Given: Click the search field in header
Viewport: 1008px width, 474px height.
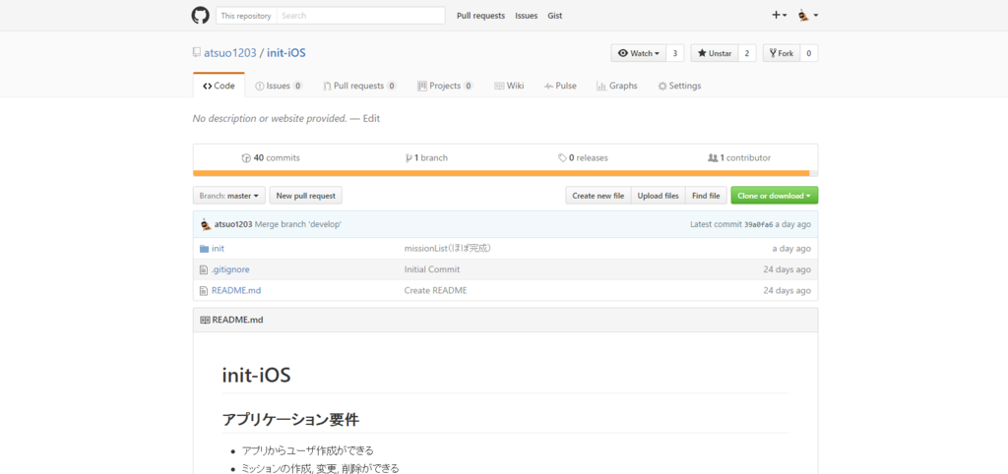Looking at the screenshot, I should (x=360, y=16).
